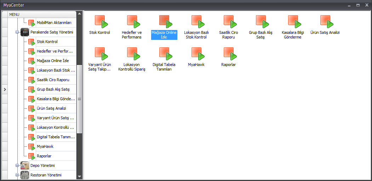
Task: Click Digital Tabela Tanım tree node icon
Action: pos(32,137)
